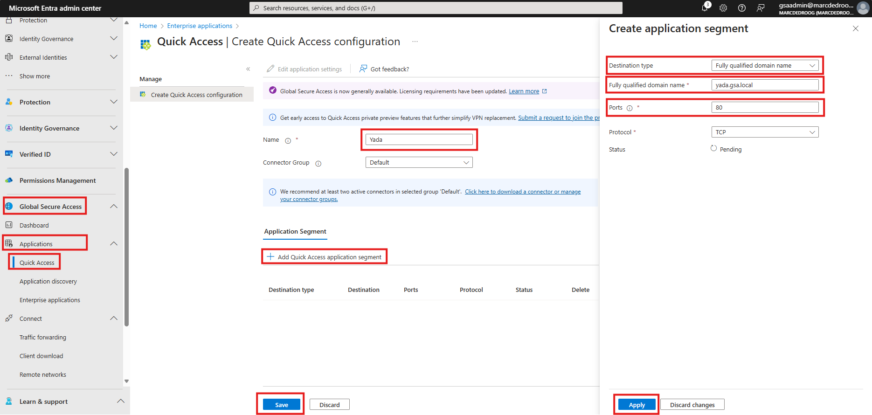This screenshot has width=872, height=415.
Task: Click the sidebar vertical scrollbar
Action: (126, 247)
